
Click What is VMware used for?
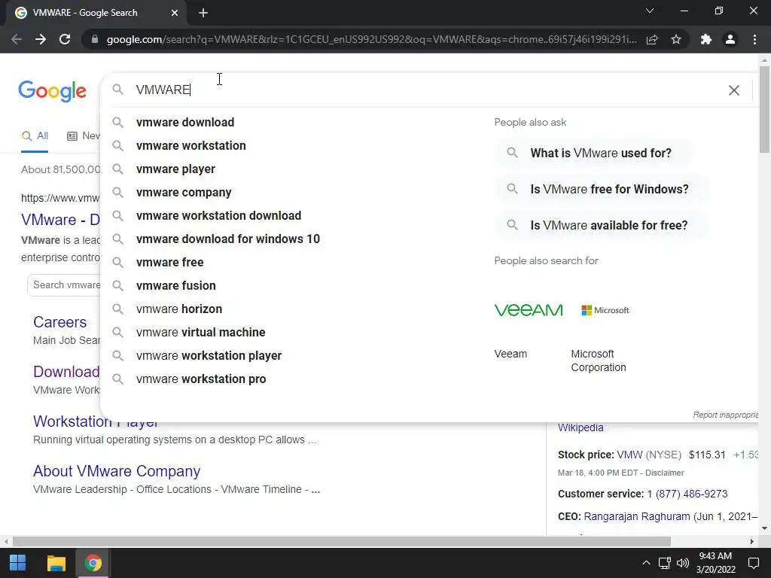[594, 153]
